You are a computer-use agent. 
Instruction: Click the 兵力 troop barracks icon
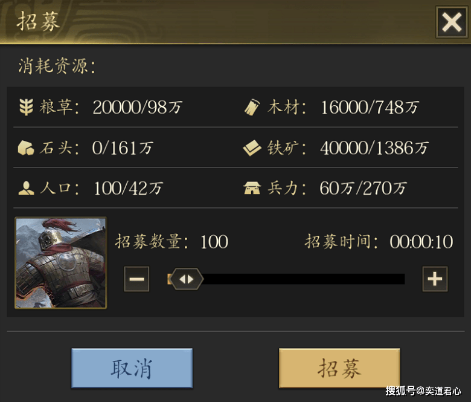click(252, 188)
